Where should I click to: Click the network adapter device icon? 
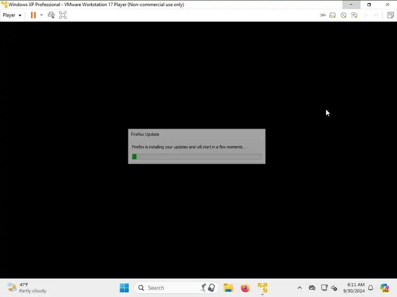click(x=354, y=15)
